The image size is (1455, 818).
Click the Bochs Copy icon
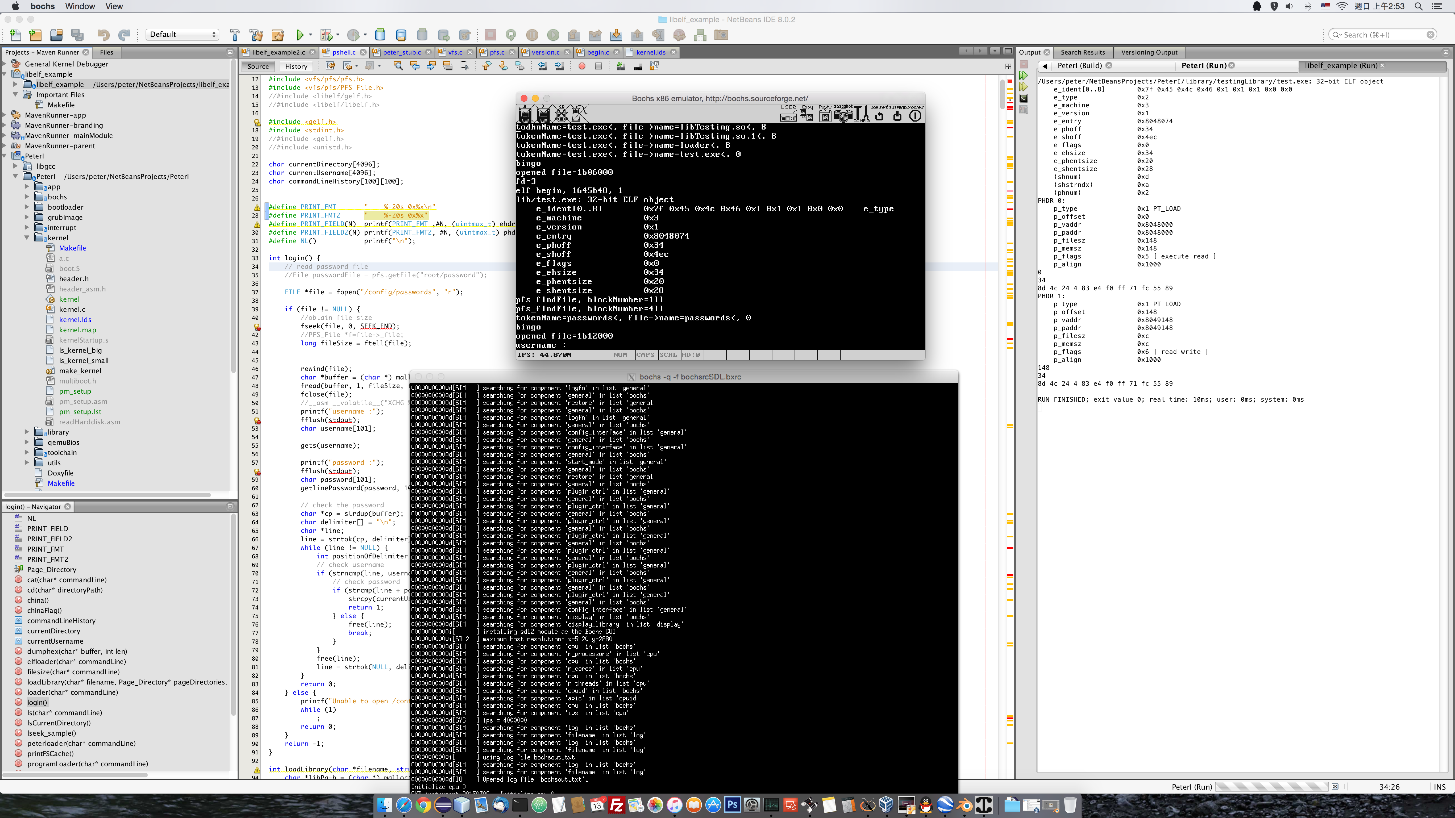[807, 114]
